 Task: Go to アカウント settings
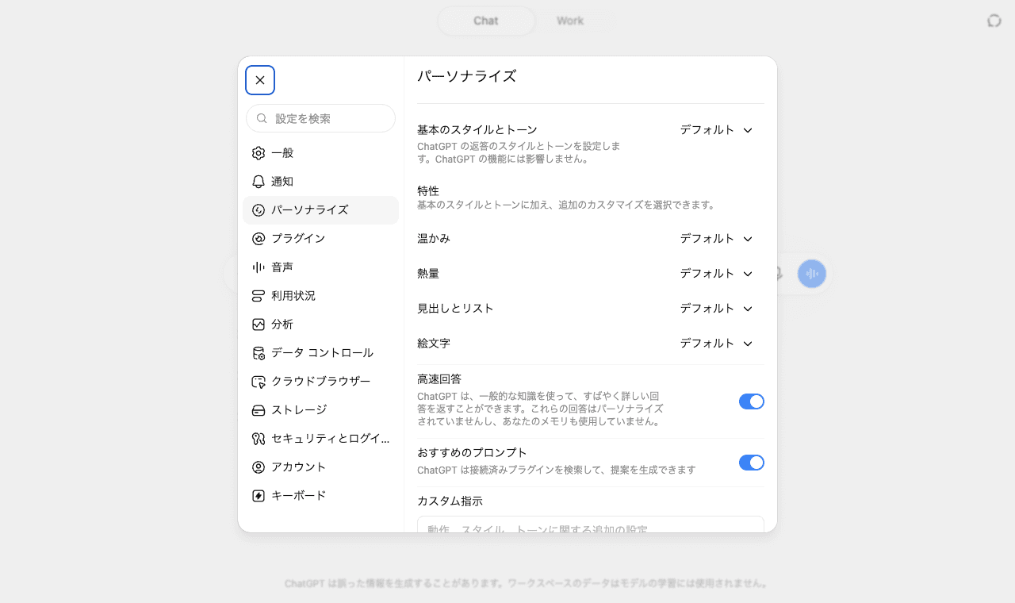(x=320, y=467)
